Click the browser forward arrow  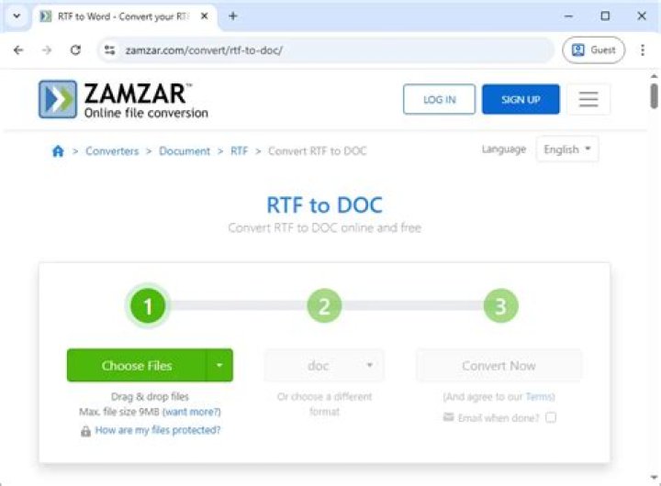pos(47,50)
